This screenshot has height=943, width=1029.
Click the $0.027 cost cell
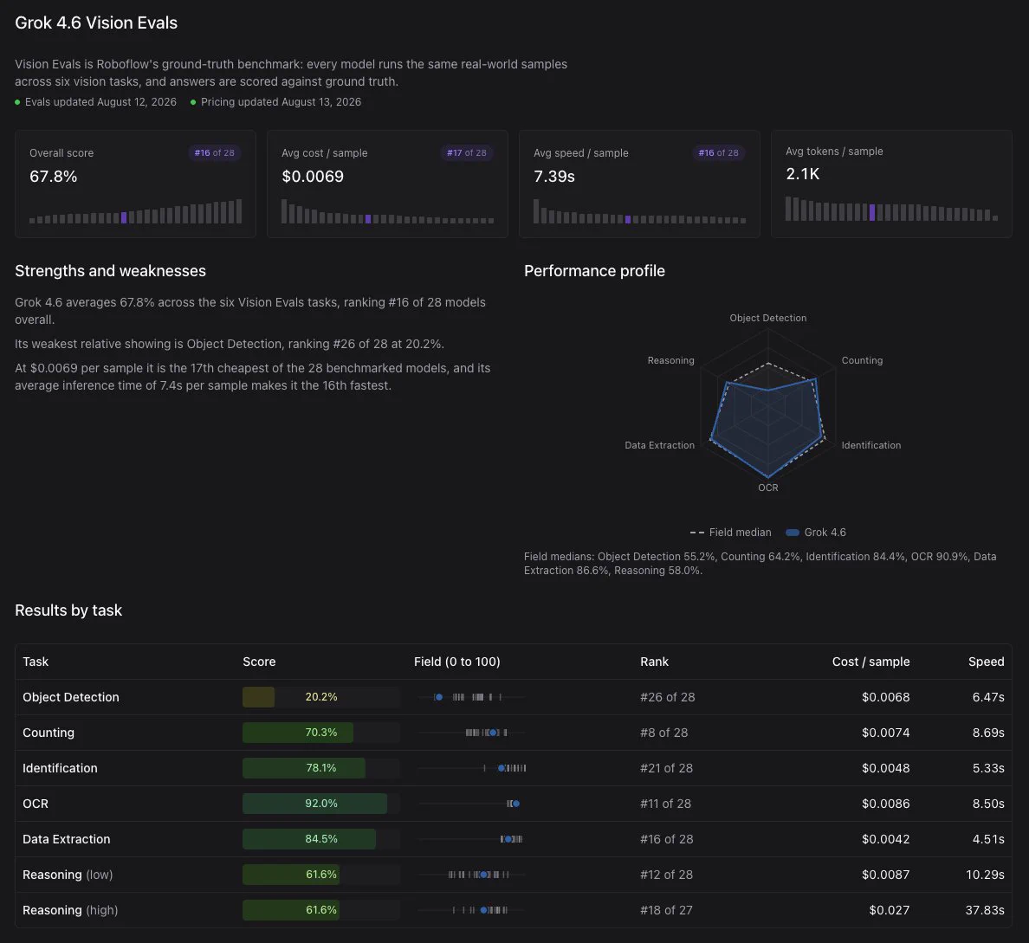pyautogui.click(x=890, y=909)
